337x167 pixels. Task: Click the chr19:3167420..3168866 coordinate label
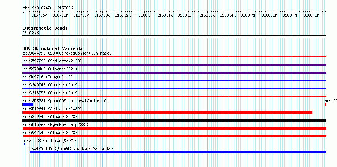pyautogui.click(x=48, y=8)
